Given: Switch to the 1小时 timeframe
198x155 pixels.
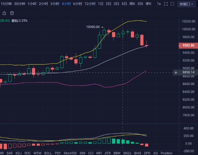Looking at the screenshot, I should click(32, 4).
